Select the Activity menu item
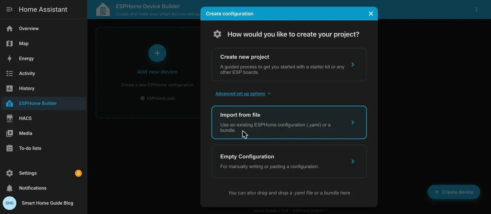This screenshot has height=214, width=491. click(x=44, y=73)
